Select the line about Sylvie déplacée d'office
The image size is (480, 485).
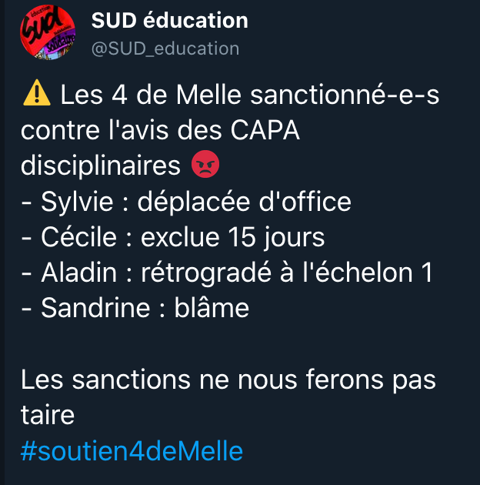[x=185, y=202]
